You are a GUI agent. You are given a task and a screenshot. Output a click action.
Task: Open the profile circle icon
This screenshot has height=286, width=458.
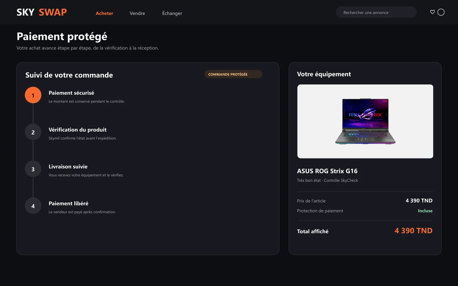pyautogui.click(x=441, y=12)
